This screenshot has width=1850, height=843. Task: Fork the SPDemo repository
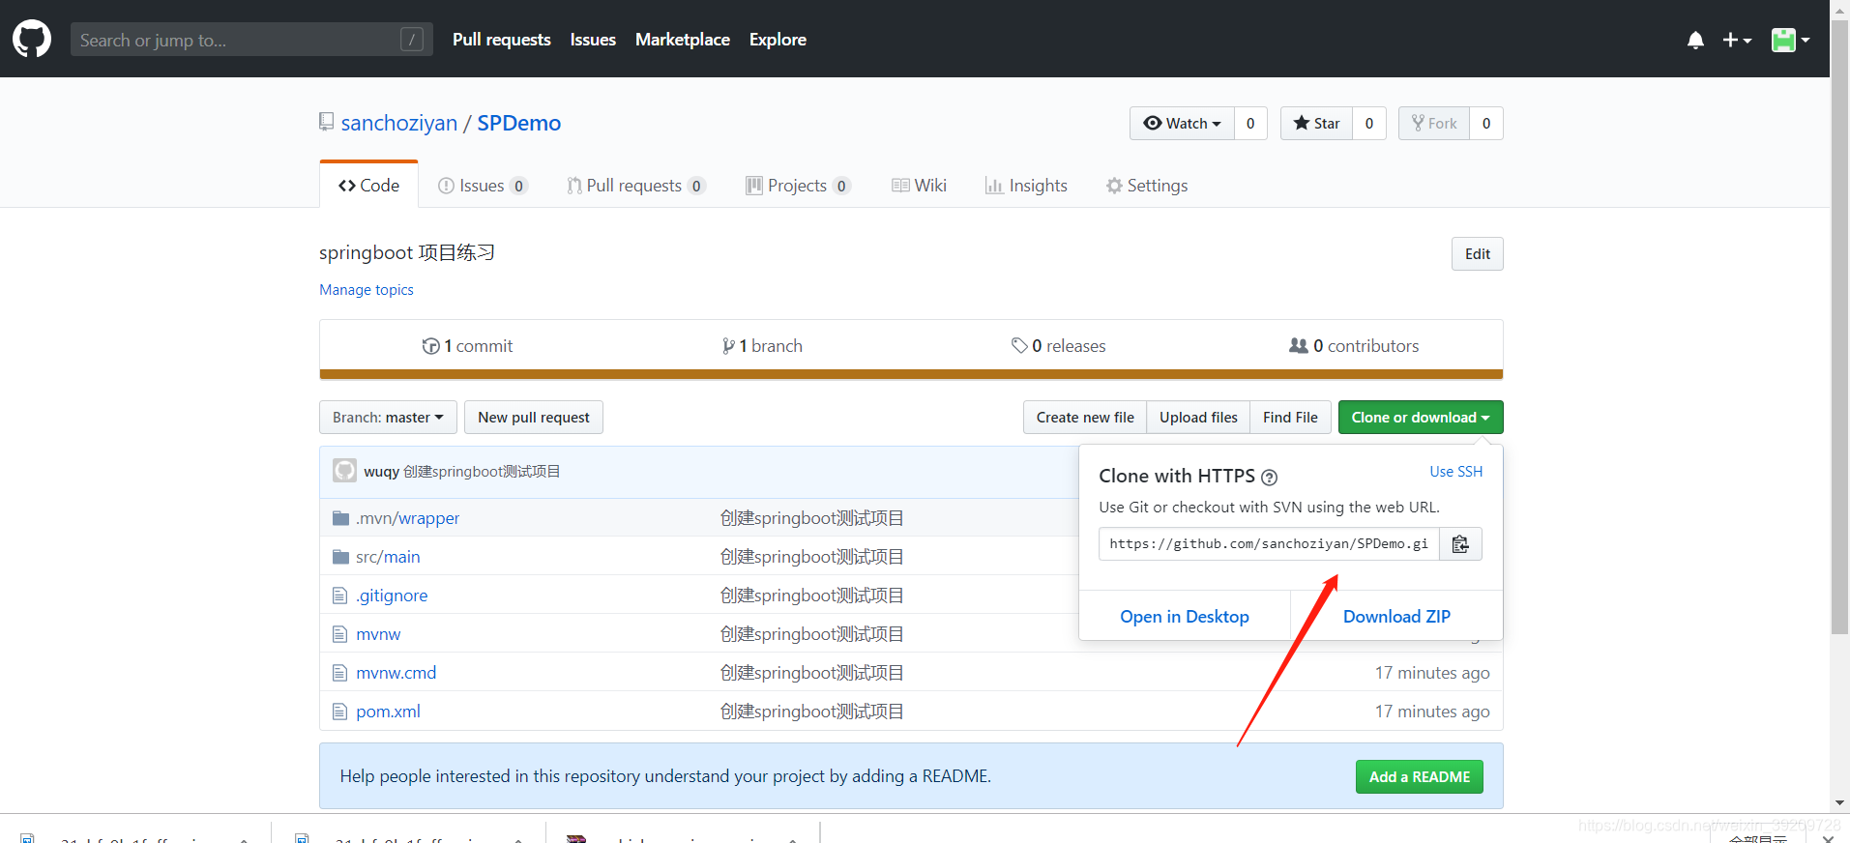tap(1434, 123)
